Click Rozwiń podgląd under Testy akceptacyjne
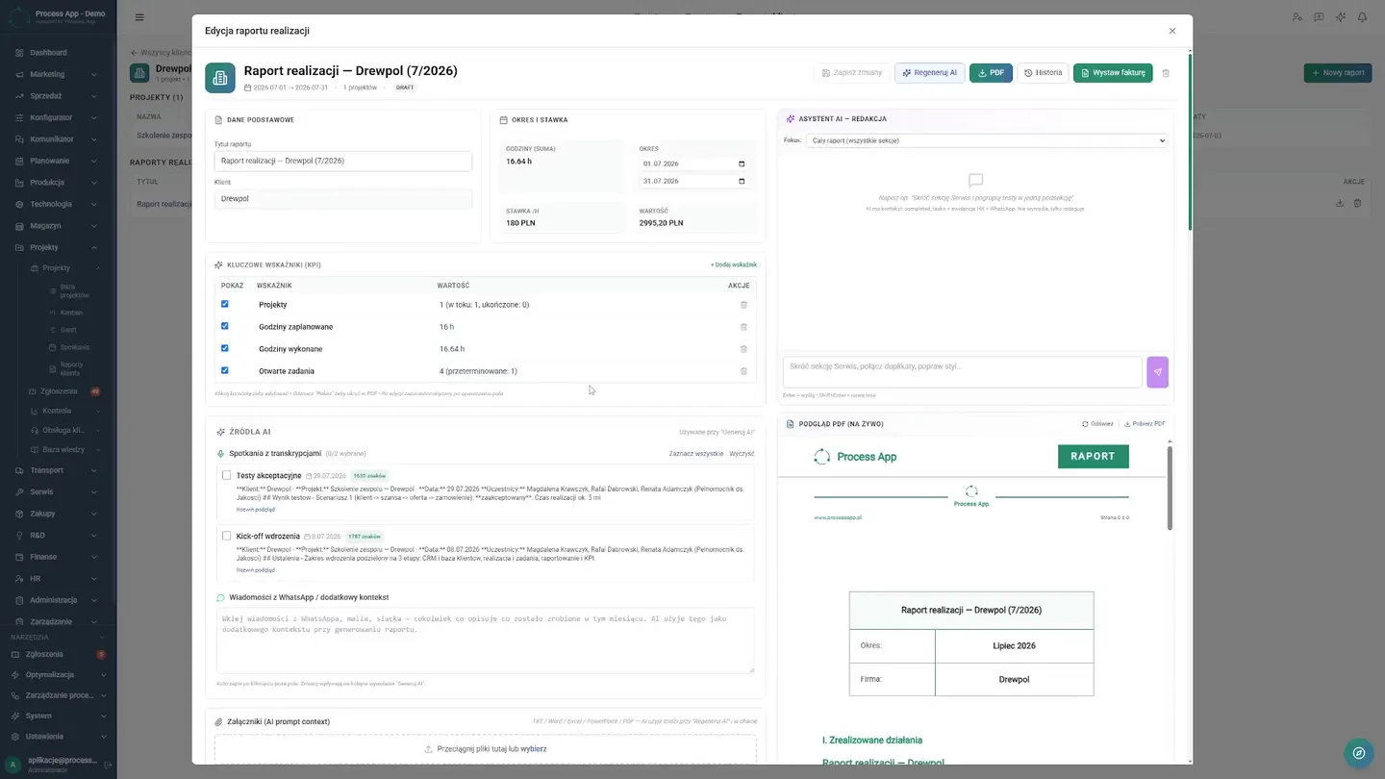Screen dimensions: 1385x779 pos(256,510)
